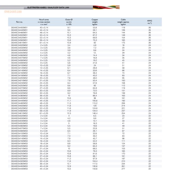The width and height of the screenshot is (170, 170).
Task: Click the cable weight value '254'
Action: point(123,113)
